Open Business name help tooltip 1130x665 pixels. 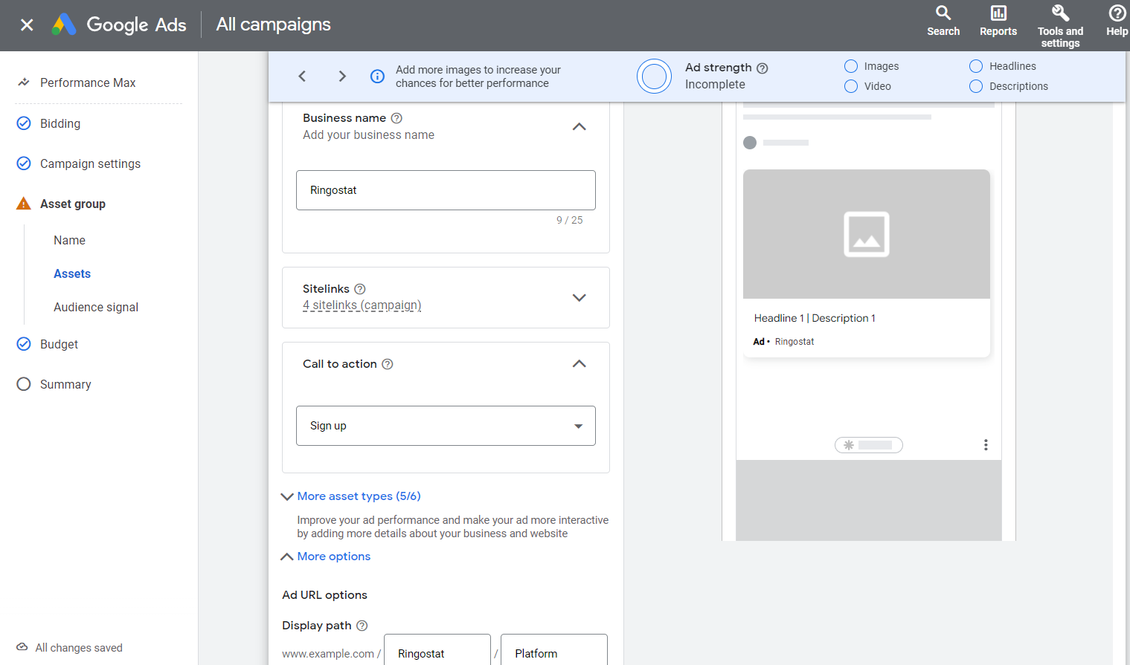pos(397,118)
